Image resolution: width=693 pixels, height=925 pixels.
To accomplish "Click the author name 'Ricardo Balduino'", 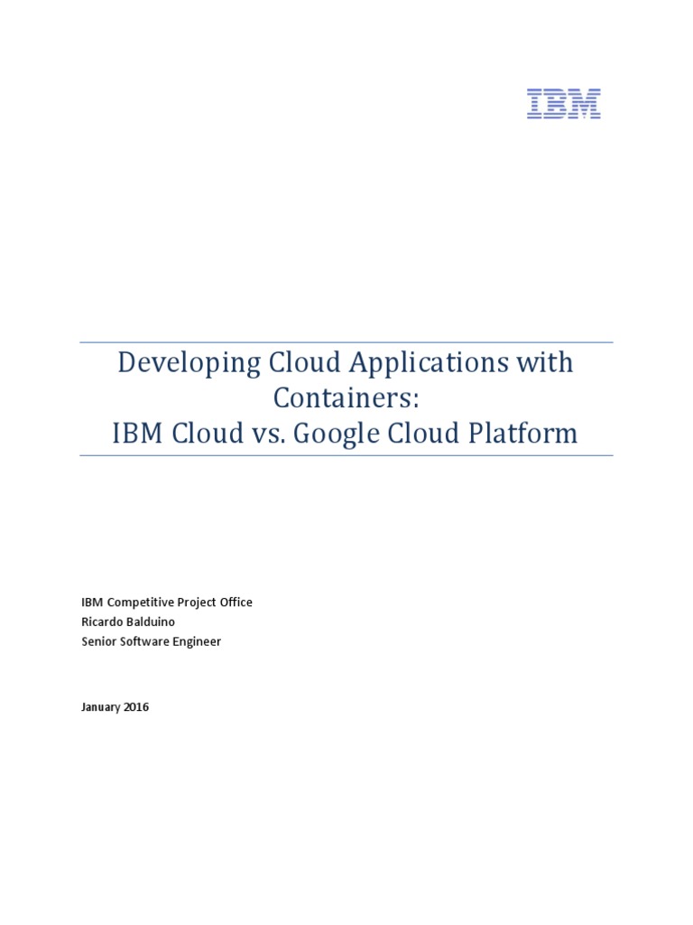I will pyautogui.click(x=128, y=621).
